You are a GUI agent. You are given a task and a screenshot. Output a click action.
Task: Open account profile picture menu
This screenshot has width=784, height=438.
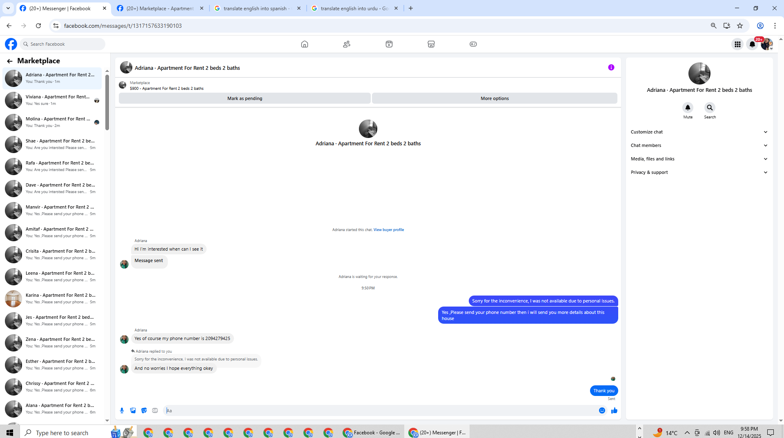pyautogui.click(x=766, y=44)
